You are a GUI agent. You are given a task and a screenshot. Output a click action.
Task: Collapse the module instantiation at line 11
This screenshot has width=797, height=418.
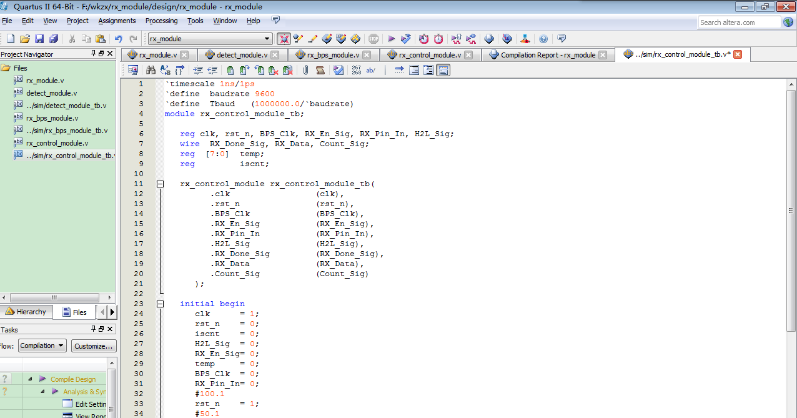160,183
